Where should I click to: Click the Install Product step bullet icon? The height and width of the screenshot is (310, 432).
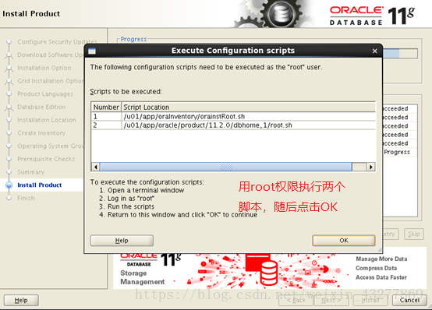pos(9,185)
